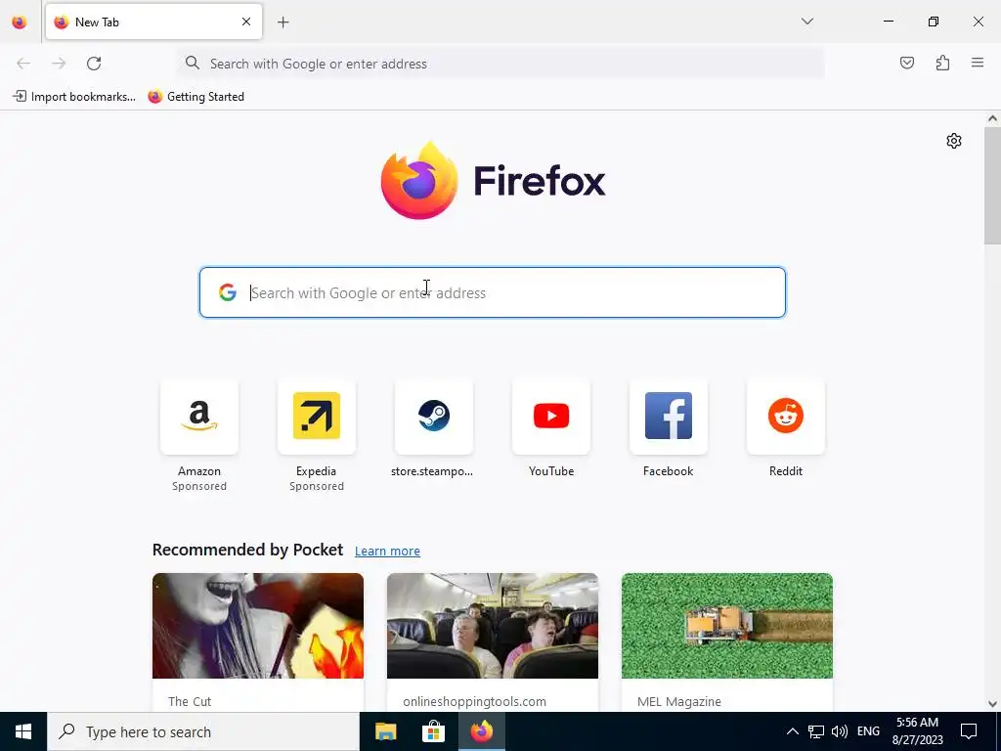Viewport: 1001px width, 751px height.
Task: Click the Google G logo in search box
Action: tap(227, 292)
